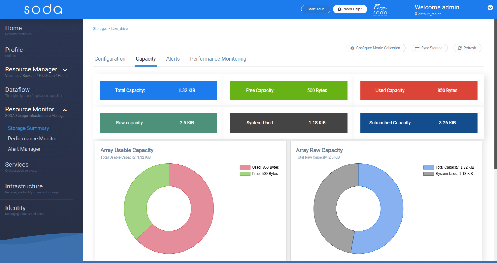This screenshot has height=263, width=497.
Task: Click the sync arrows icon in Sync Storage
Action: 417,48
